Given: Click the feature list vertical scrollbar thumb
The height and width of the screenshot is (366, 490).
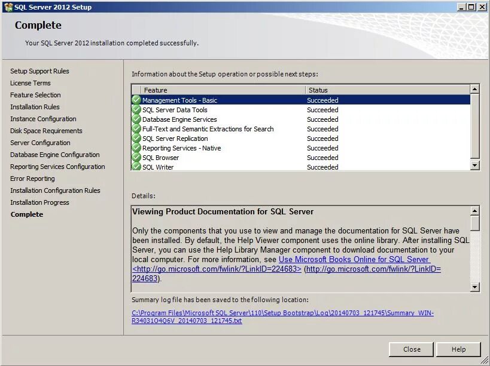Looking at the screenshot, I should point(474,126).
